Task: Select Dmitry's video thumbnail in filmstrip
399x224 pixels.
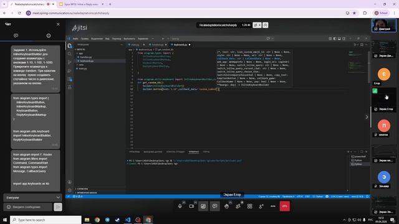Action: coord(384,26)
